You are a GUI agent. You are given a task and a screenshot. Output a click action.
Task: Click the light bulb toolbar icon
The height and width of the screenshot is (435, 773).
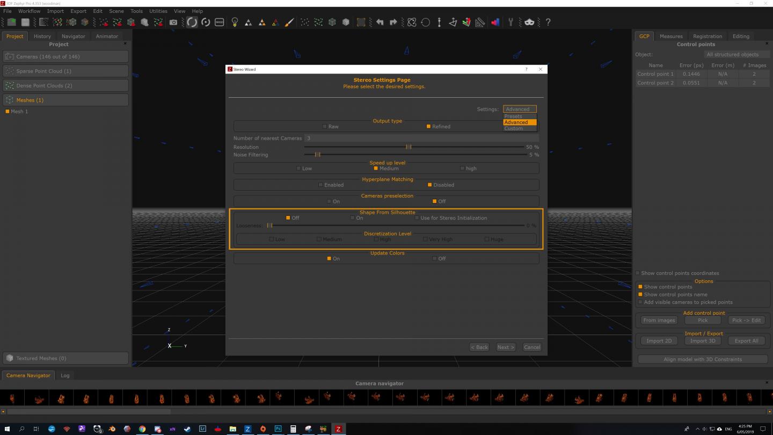coord(235,23)
